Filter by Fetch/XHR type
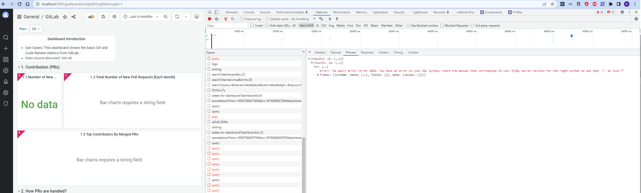Screen dimensions: 641x193 [x=306, y=25]
